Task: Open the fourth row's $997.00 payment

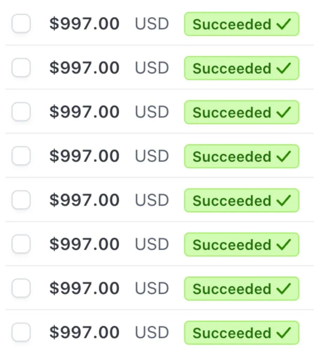Action: coord(84,156)
